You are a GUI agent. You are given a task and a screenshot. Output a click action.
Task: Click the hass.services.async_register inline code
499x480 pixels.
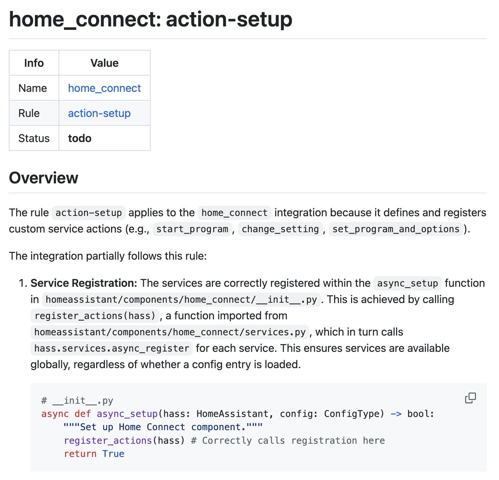pyautogui.click(x=112, y=348)
